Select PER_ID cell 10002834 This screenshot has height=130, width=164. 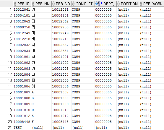[22, 51]
